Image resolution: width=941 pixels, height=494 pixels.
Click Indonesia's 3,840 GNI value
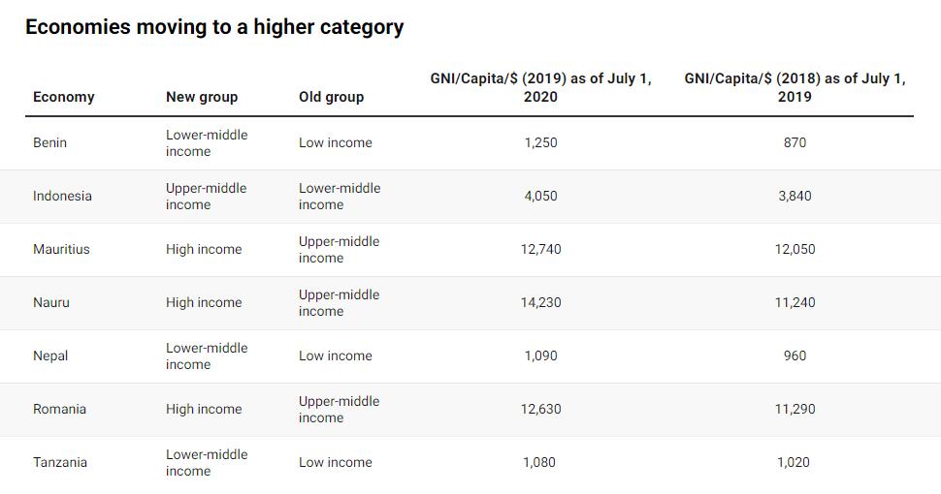795,196
